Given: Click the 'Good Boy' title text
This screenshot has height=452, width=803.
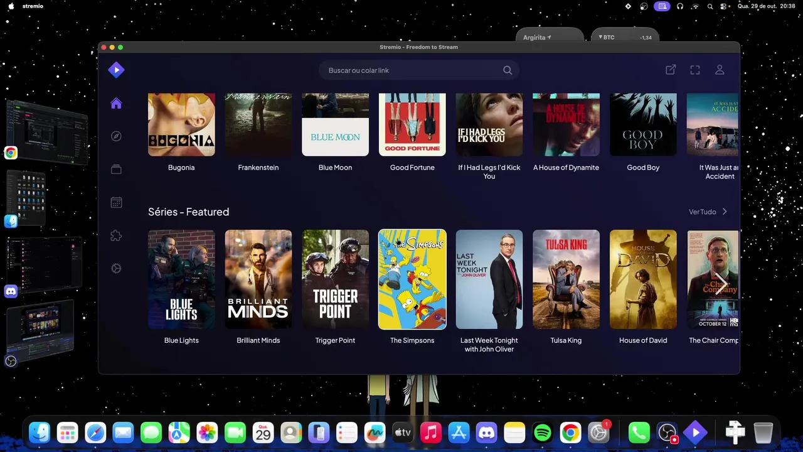Looking at the screenshot, I should (x=643, y=168).
